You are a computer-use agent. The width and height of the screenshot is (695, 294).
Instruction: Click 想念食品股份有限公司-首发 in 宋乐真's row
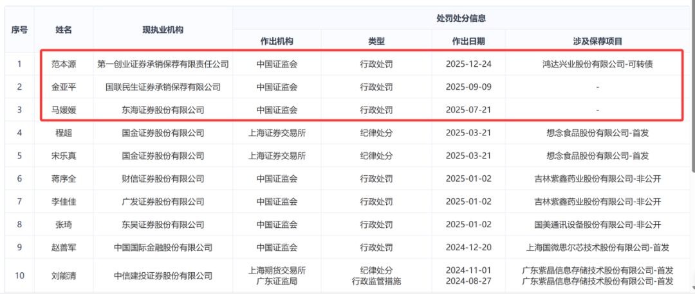point(597,155)
